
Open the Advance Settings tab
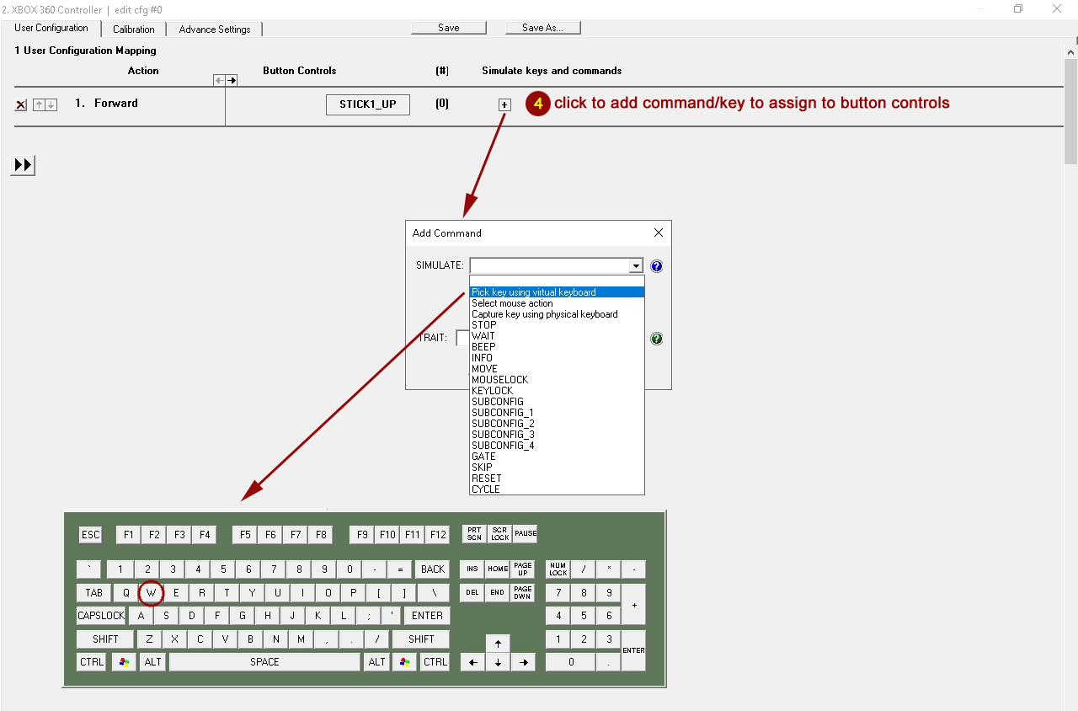click(215, 29)
